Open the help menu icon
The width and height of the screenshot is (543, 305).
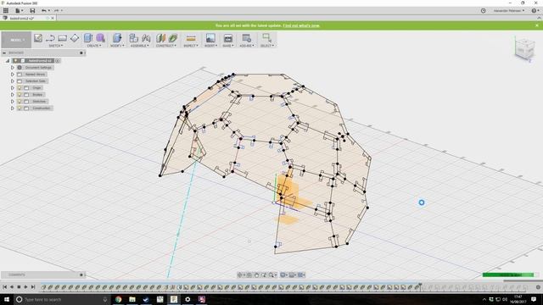click(x=535, y=11)
